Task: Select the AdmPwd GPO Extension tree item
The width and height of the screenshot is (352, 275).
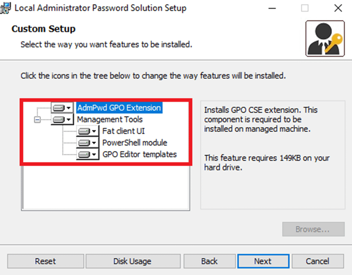Action: [119, 108]
